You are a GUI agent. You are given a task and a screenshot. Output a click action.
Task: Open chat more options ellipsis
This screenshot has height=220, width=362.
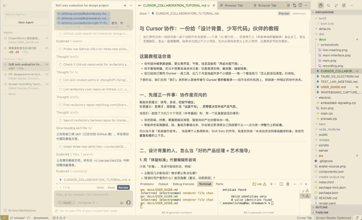131,5
